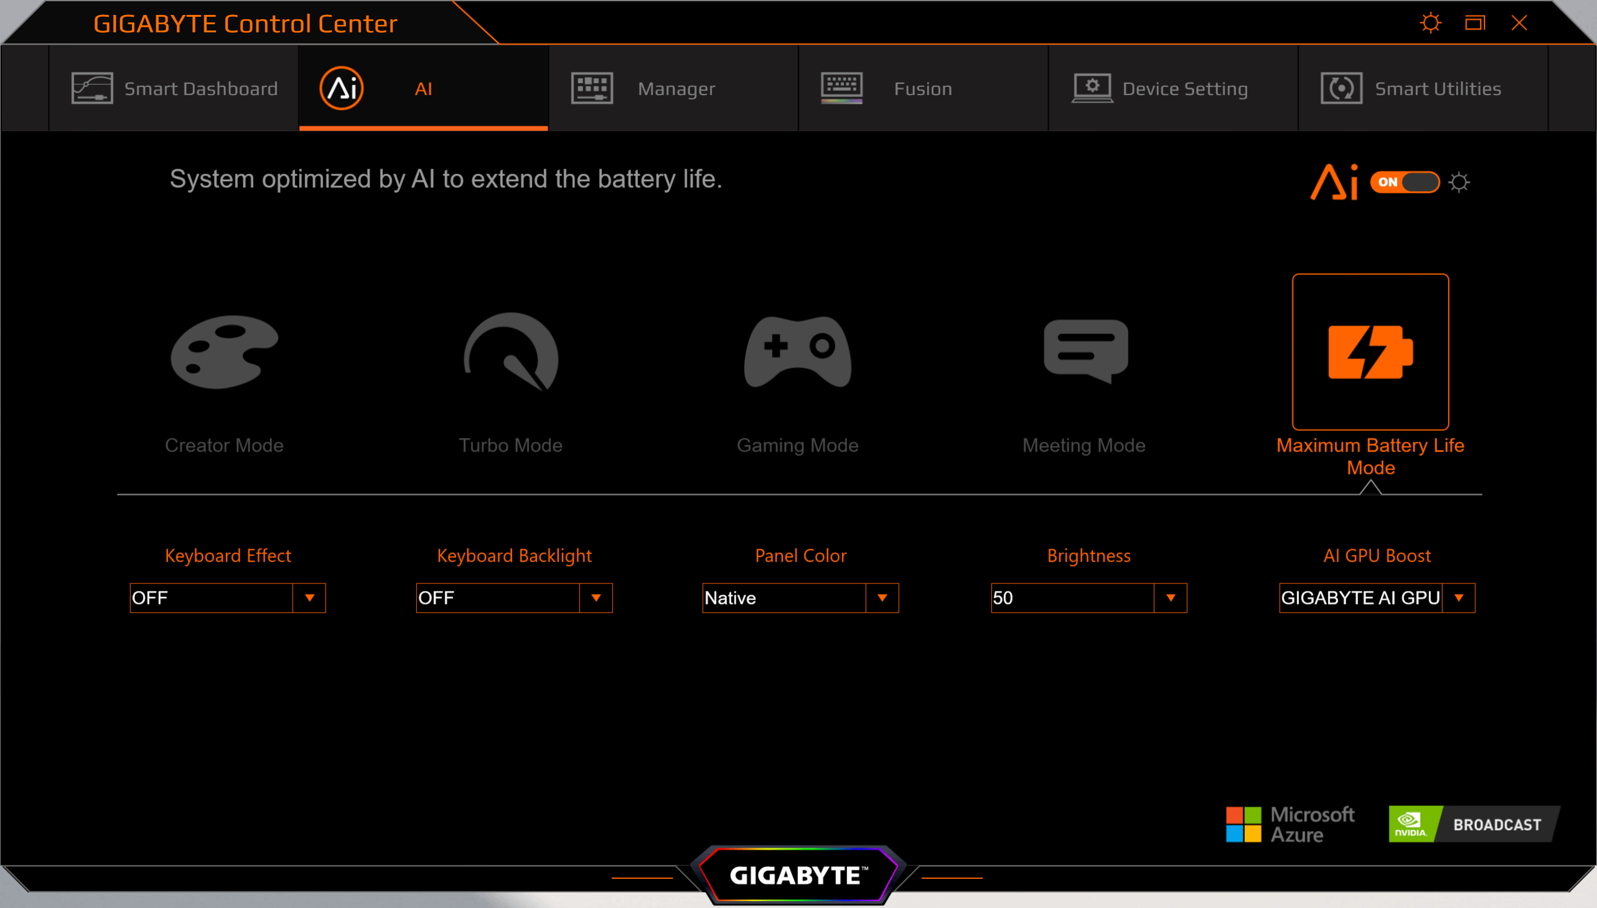The height and width of the screenshot is (908, 1597).
Task: Expand the Keyboard Effect dropdown
Action: click(309, 598)
